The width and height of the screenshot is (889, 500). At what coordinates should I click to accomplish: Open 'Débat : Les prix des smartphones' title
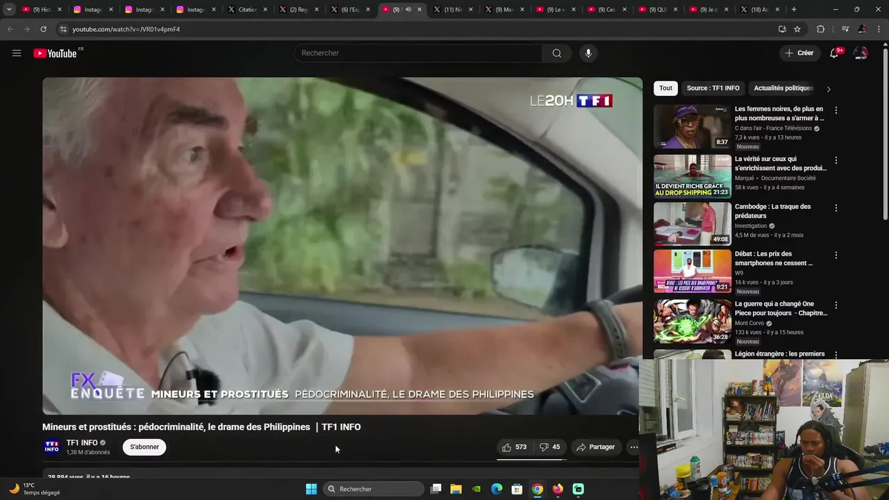[774, 258]
